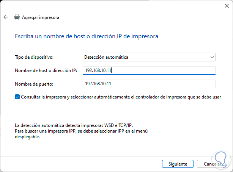Focus the host name or IP address field
233x172 pixels.
point(149,70)
